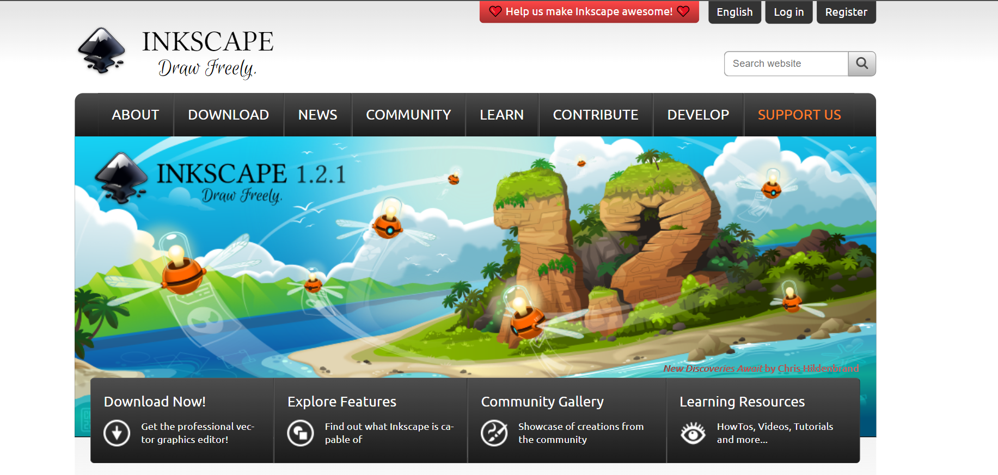
Task: Open the ABOUT menu
Action: [136, 115]
